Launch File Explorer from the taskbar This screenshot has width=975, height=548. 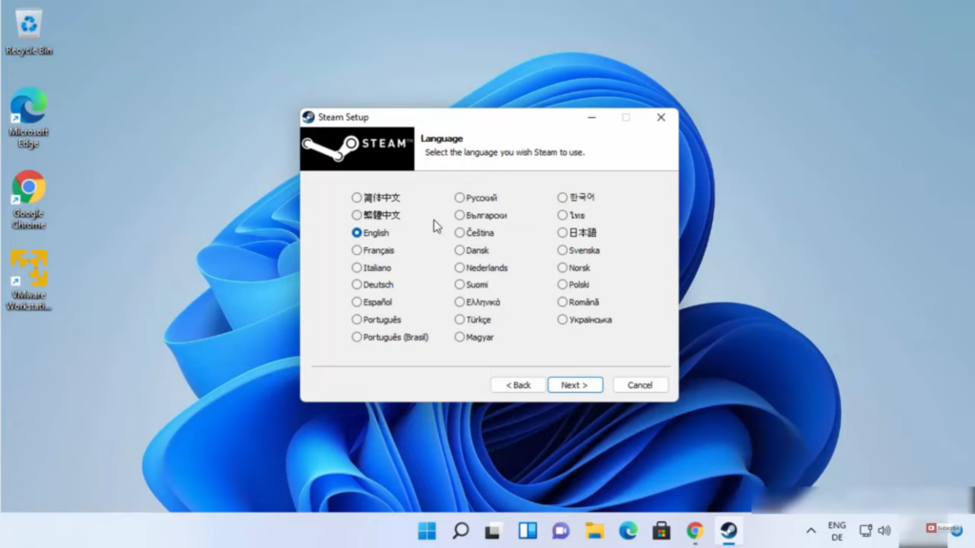tap(594, 531)
